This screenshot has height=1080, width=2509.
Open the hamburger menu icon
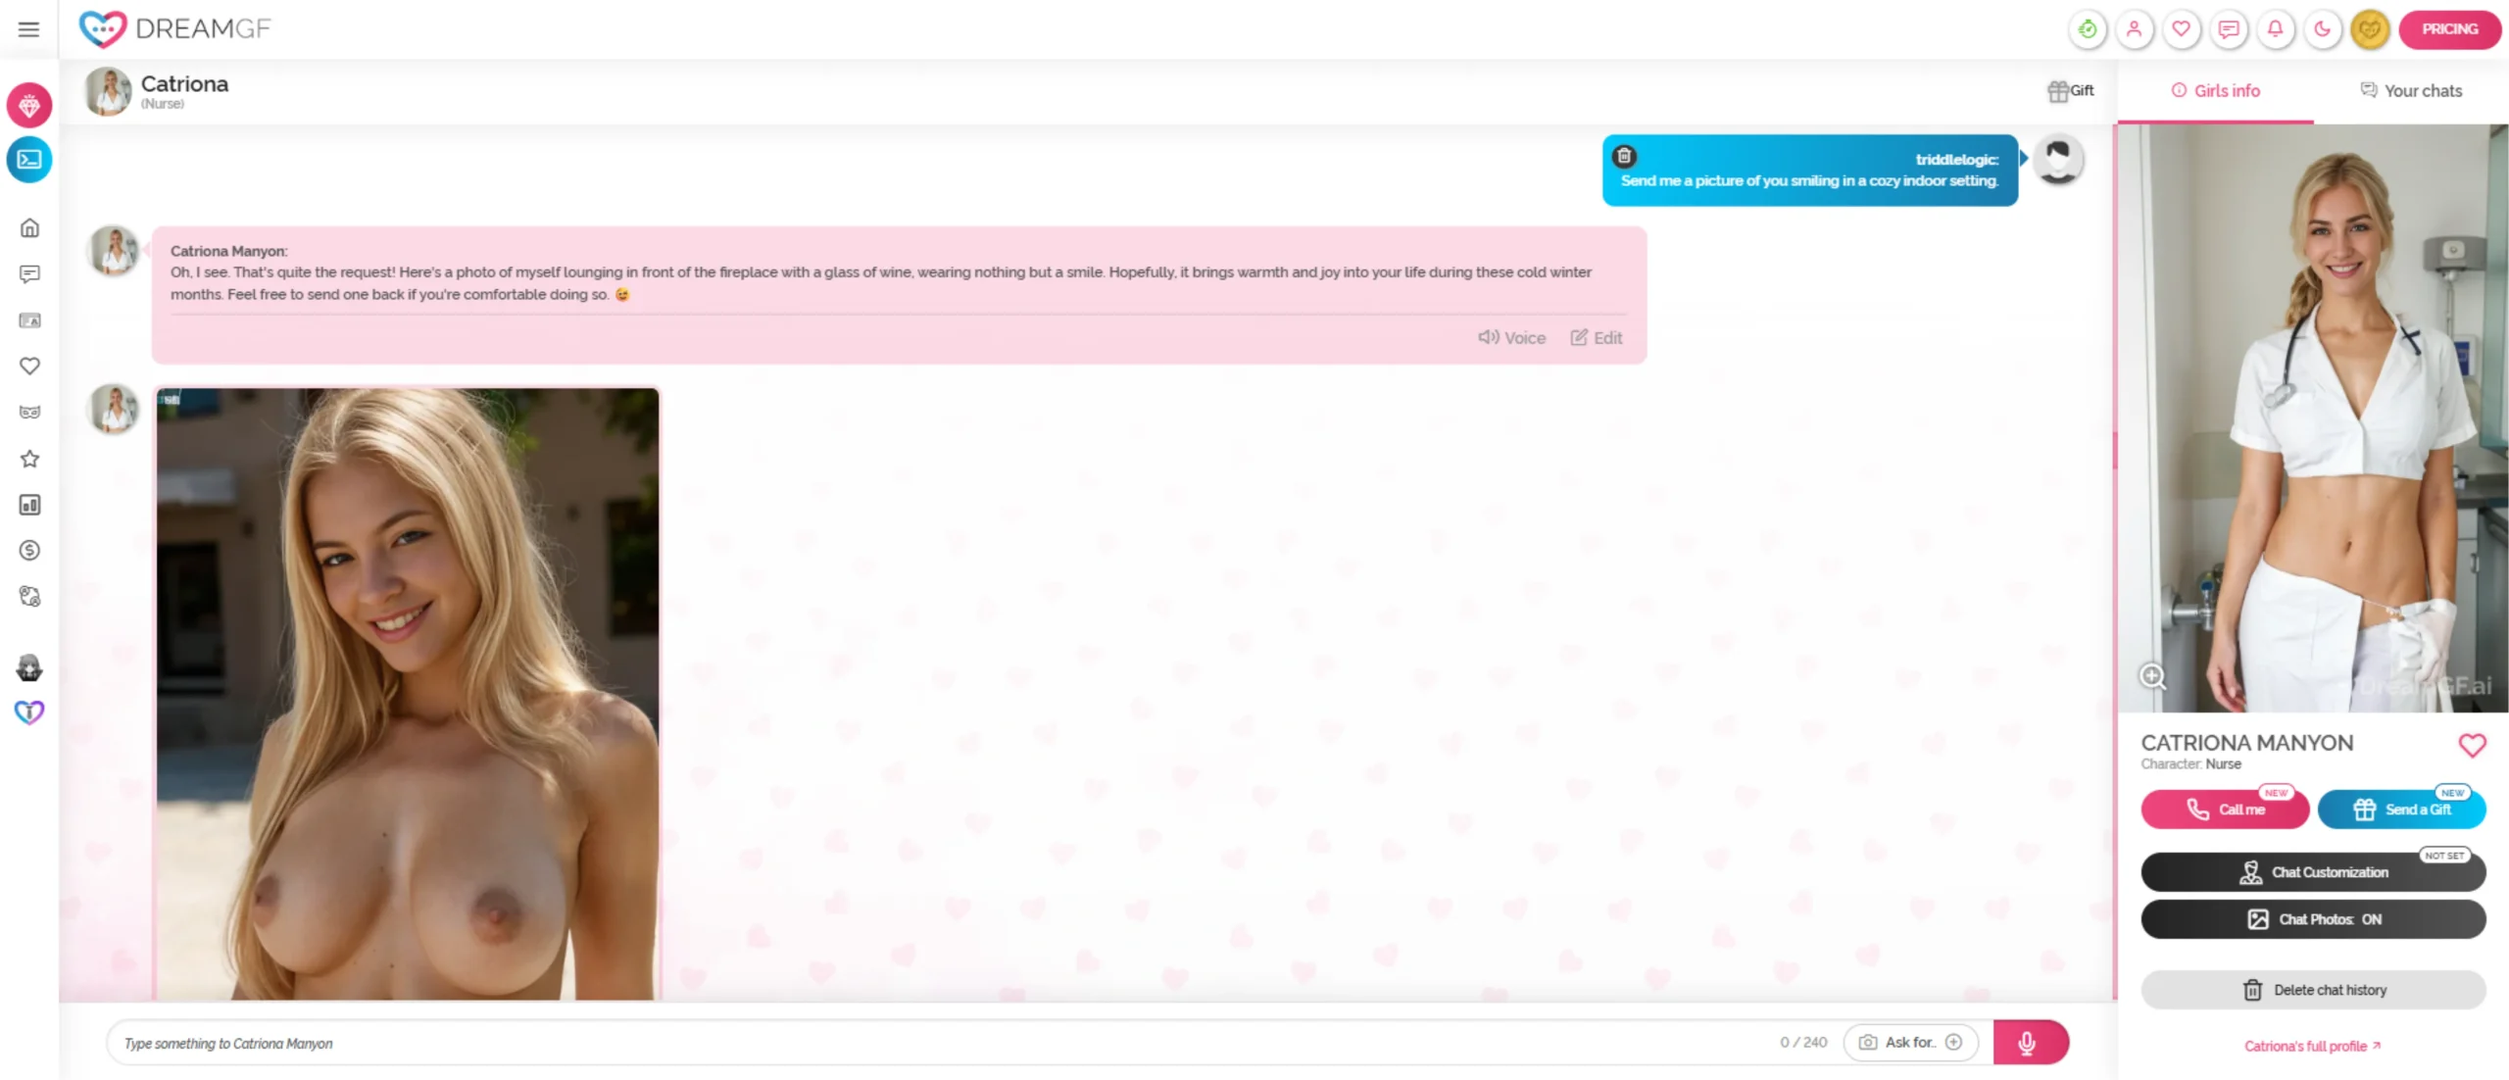[x=28, y=29]
